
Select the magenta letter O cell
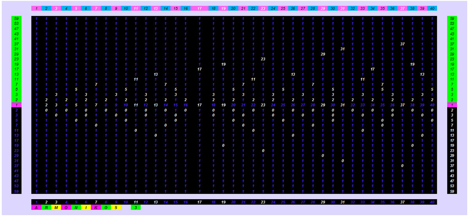pos(66,207)
